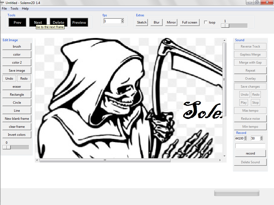Click Reverse Track in Sound panel
The image size is (274, 205).
click(250, 47)
